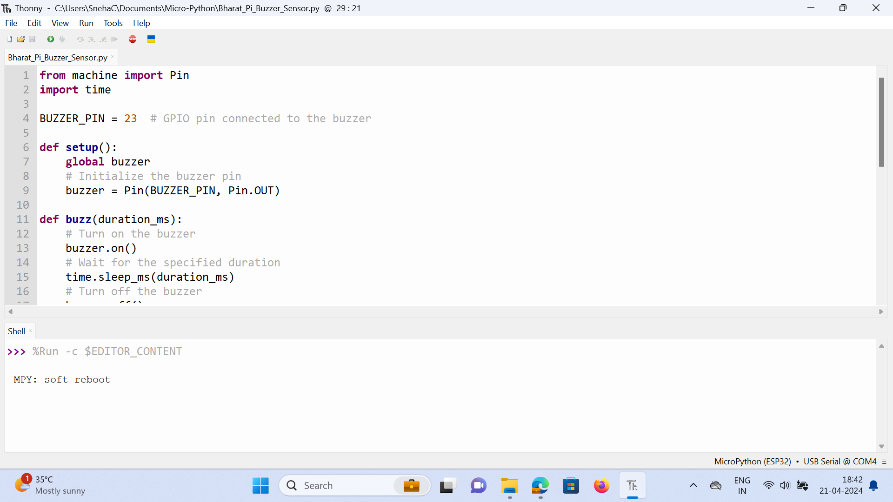Viewport: 893px width, 502px height.
Task: Click the Run script button (green play)
Action: point(50,39)
